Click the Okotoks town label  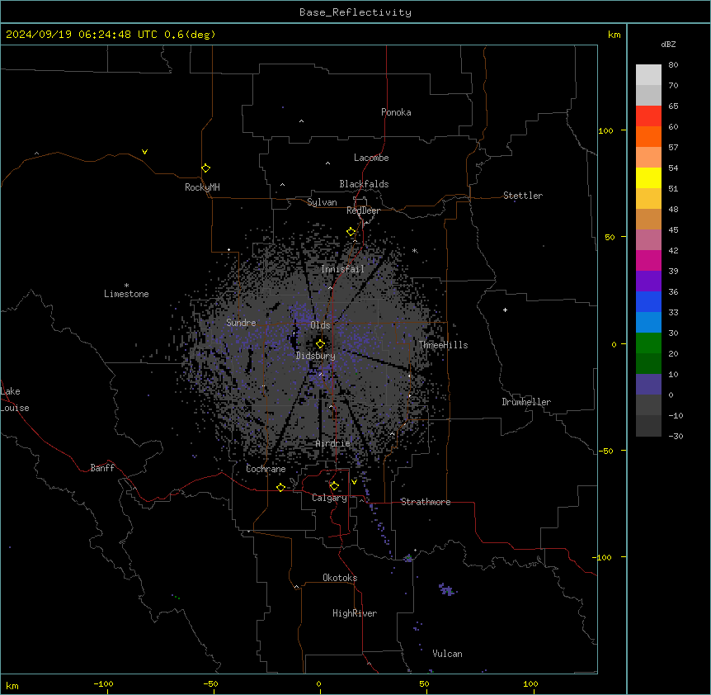340,578
